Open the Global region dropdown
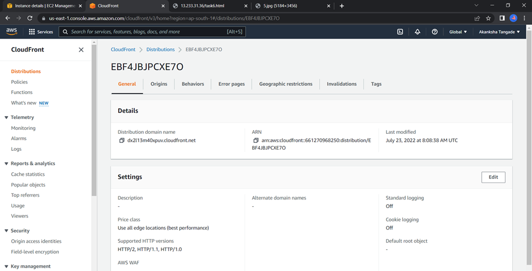 (458, 32)
